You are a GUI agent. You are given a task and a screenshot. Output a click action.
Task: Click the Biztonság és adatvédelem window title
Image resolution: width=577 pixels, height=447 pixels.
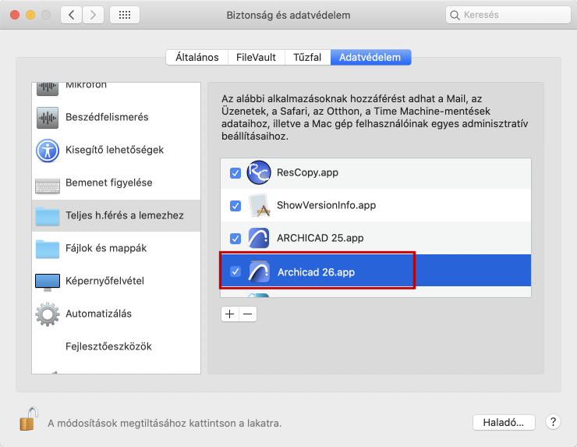click(288, 15)
